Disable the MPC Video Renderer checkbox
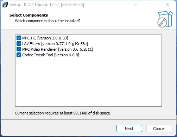 tap(19, 49)
